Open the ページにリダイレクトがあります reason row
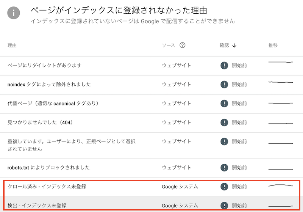The height and width of the screenshot is (212, 303). click(45, 65)
